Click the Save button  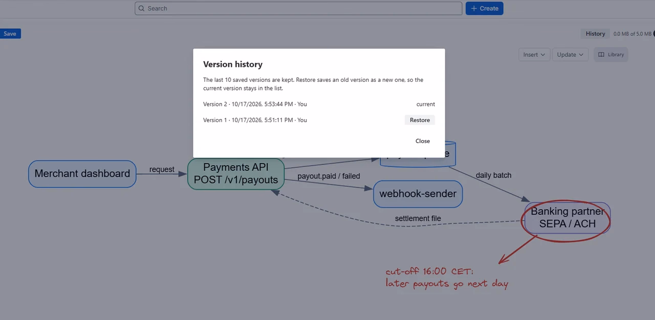10,34
